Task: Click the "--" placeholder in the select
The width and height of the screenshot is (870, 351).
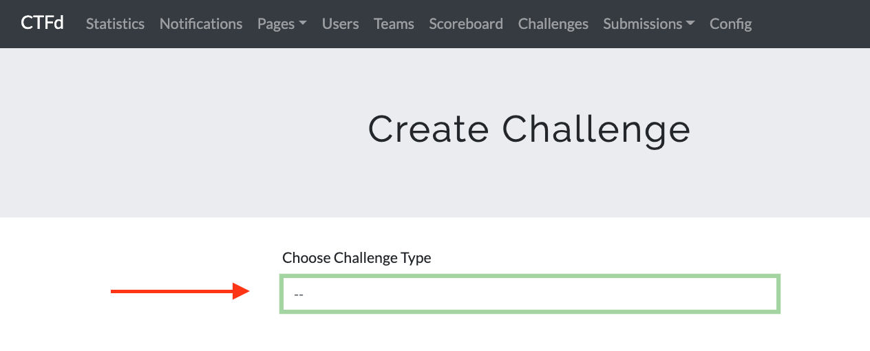Action: point(299,295)
